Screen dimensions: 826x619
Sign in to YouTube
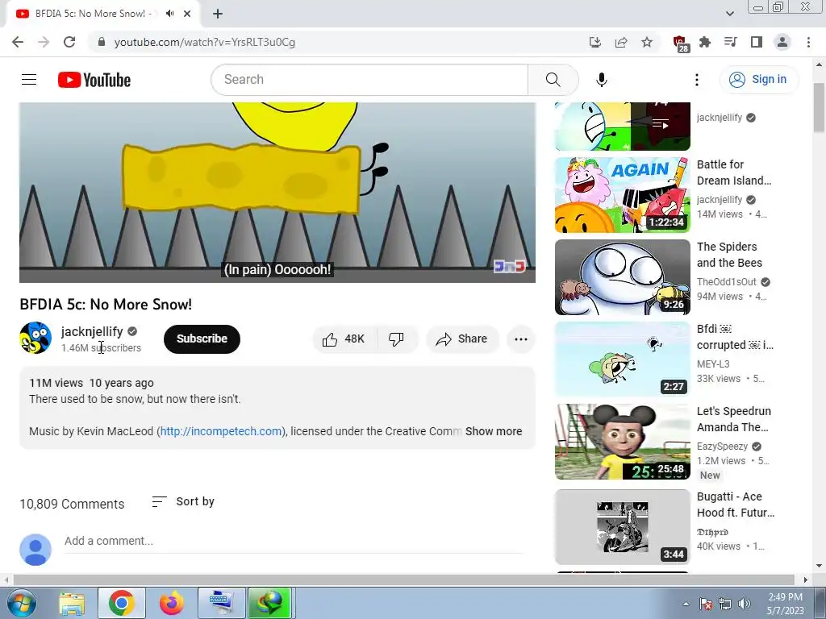tap(758, 80)
